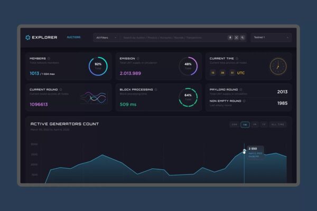
Task: Click the 2.013.989 emission value
Action: click(x=130, y=73)
